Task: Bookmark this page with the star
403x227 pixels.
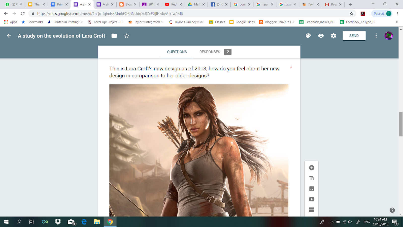Action: click(352, 14)
